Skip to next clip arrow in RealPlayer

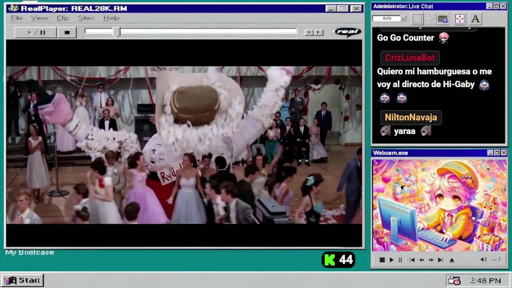(318, 32)
